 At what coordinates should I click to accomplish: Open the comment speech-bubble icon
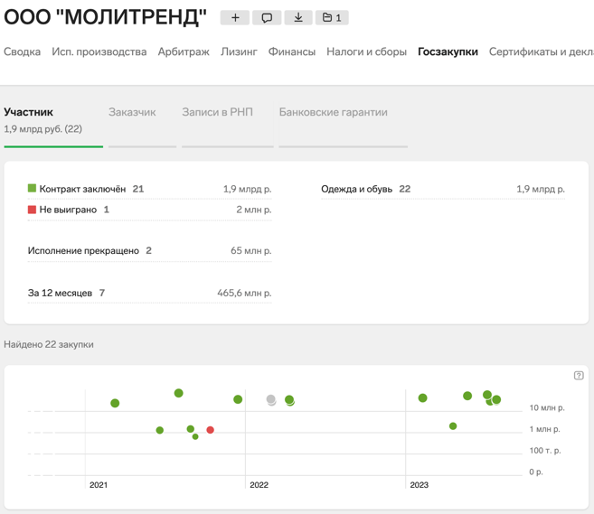point(267,17)
